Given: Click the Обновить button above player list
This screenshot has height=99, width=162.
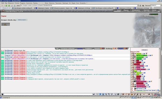Looking at the screenshot, I should pyautogui.click(x=144, y=50).
